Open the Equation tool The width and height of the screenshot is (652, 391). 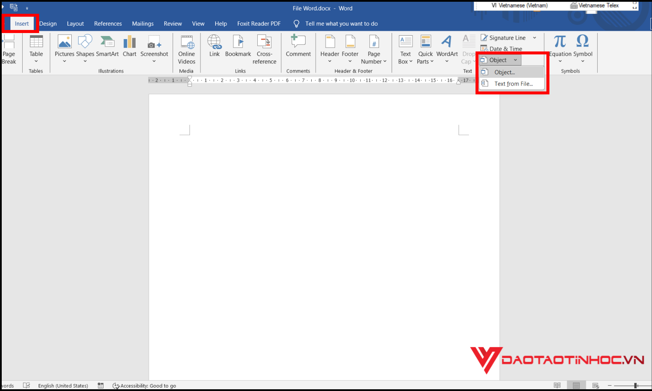tap(560, 46)
